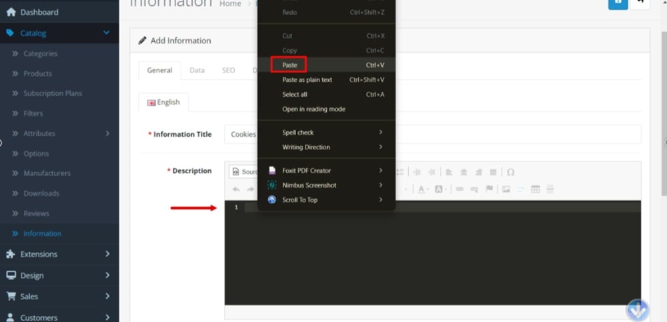Expand the Writing Direction submenu

(x=327, y=147)
